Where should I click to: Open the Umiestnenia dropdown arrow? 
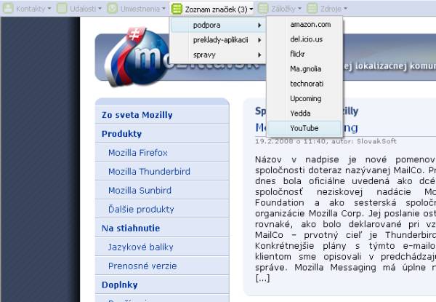click(x=163, y=9)
